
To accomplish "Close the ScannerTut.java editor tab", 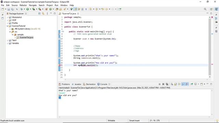I will [x=78, y=14].
